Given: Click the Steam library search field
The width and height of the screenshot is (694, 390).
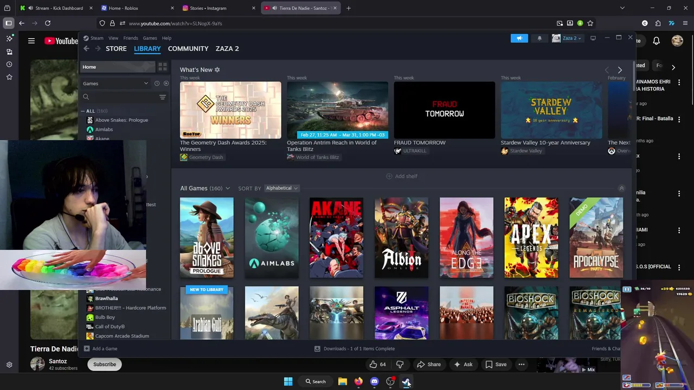Looking at the screenshot, I should 119,97.
